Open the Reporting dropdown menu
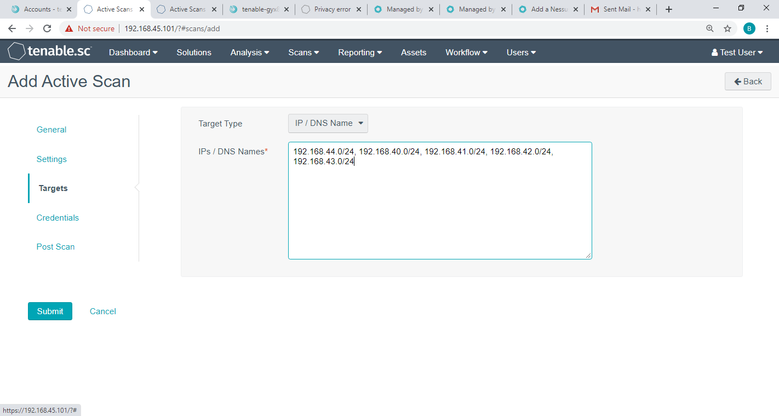779x416 pixels. (x=360, y=53)
